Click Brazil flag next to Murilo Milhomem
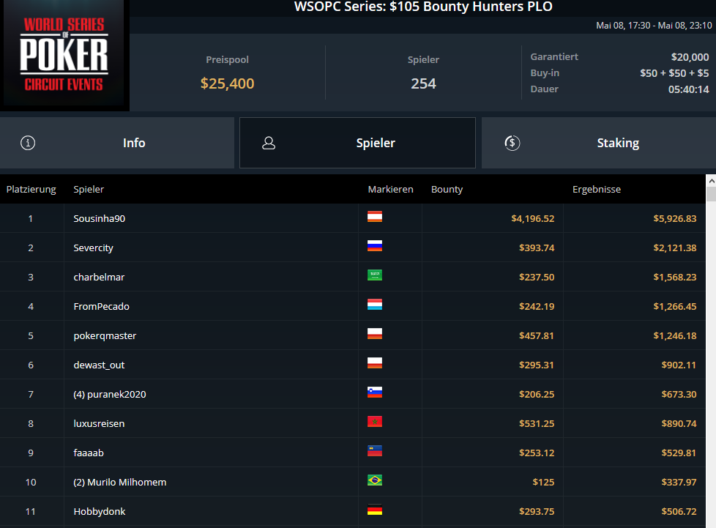716x528 pixels. pos(374,480)
